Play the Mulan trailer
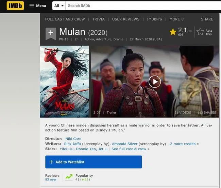221x188 pixels. pos(155,82)
